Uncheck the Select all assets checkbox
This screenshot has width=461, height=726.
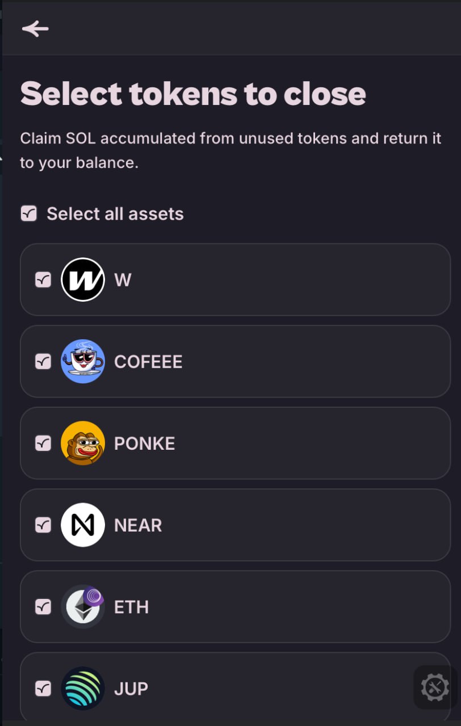coord(28,213)
